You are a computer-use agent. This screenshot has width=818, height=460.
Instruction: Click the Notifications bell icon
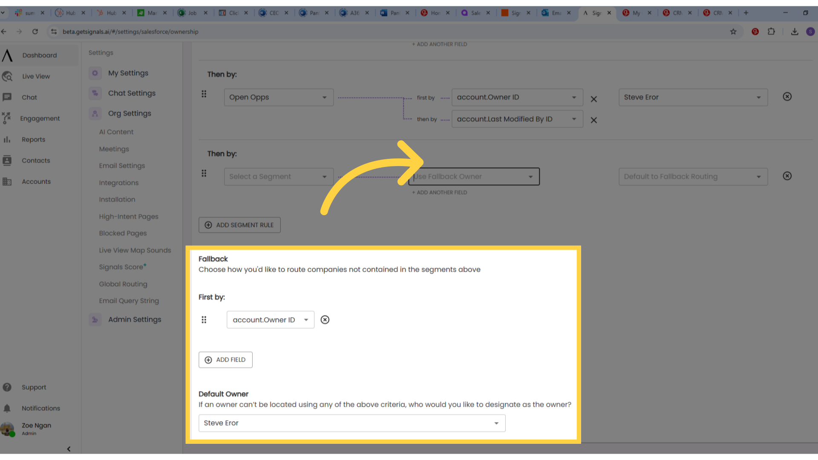pos(7,408)
